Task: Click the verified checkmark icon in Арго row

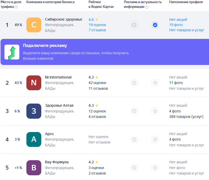Action: click(155, 139)
